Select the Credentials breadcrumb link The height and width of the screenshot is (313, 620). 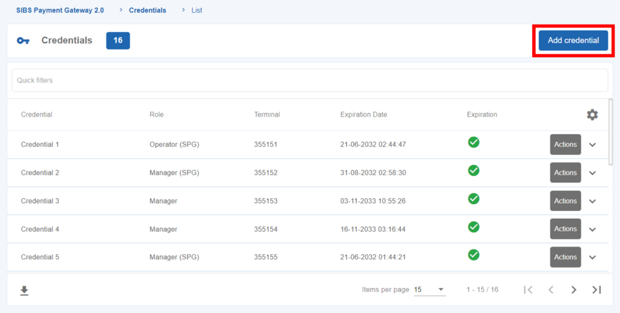[147, 10]
